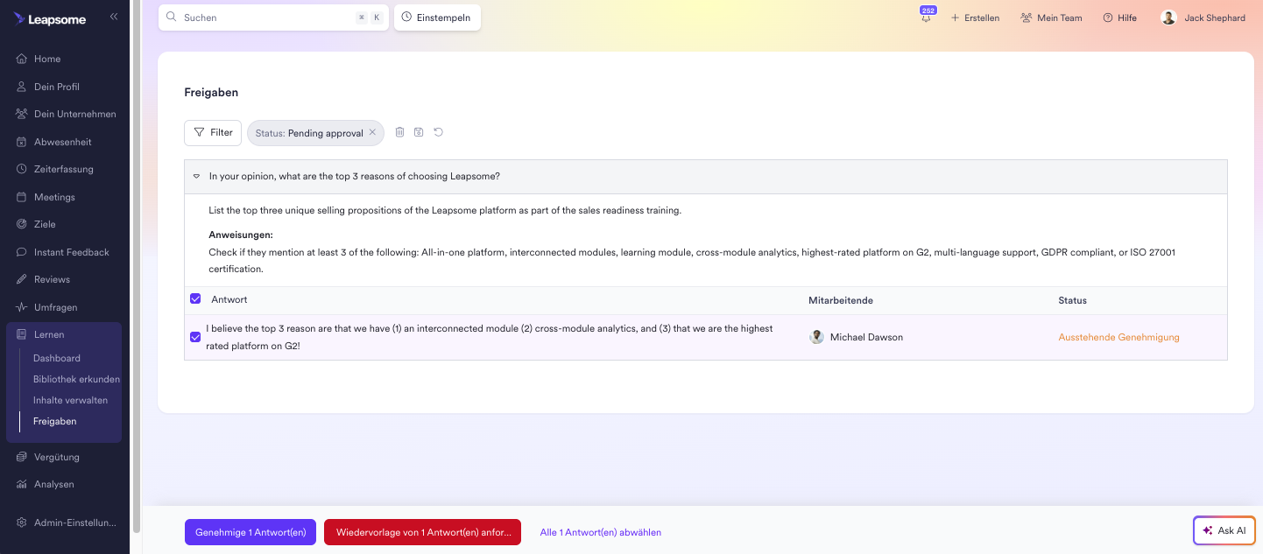Click the Zeiterfassung clock icon
Viewport: 1263px width, 554px height.
tap(22, 169)
